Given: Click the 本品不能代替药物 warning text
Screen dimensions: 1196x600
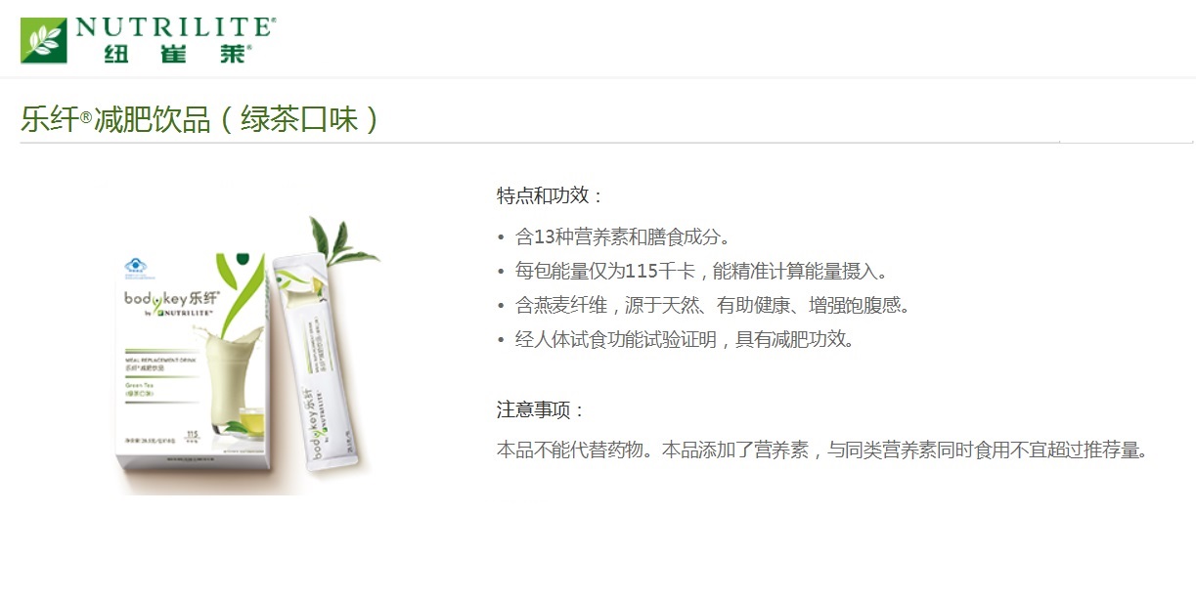Looking at the screenshot, I should click(821, 450).
